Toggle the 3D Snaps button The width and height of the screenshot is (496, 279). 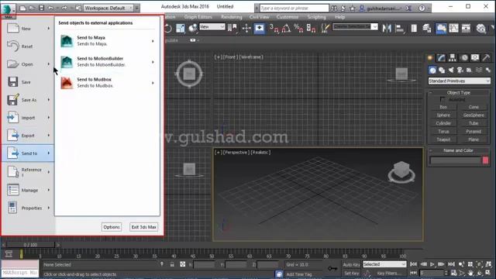coord(274,29)
